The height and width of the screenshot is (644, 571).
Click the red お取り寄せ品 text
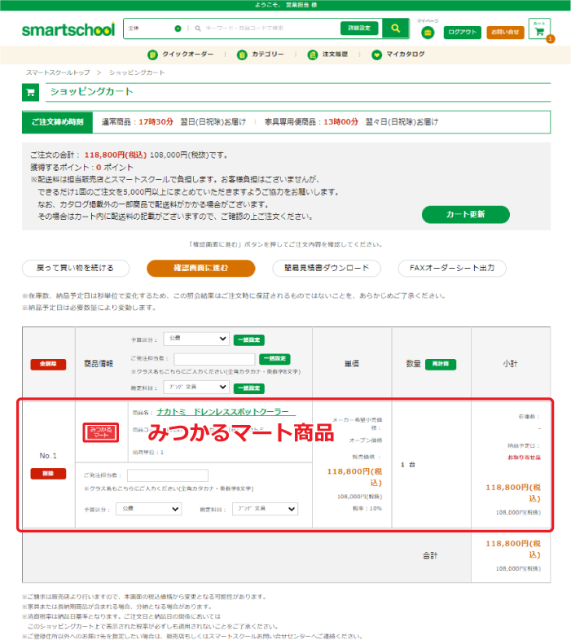[525, 458]
